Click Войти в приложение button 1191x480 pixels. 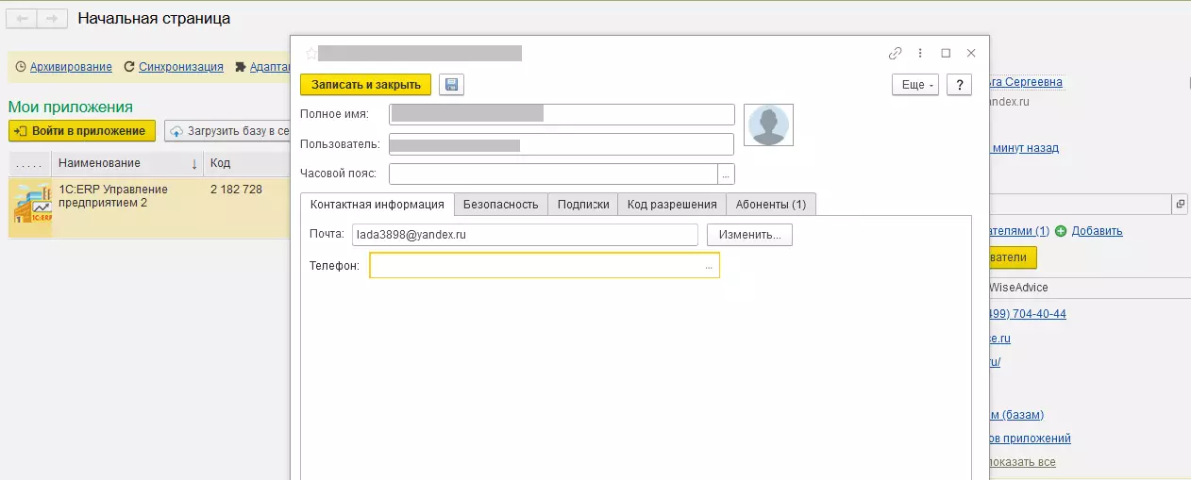click(81, 131)
